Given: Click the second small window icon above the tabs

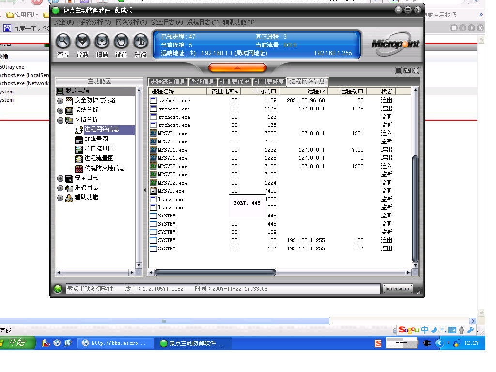Looking at the screenshot, I should pos(407,71).
